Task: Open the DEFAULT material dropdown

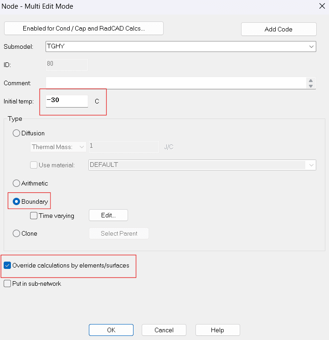Action: pyautogui.click(x=312, y=165)
